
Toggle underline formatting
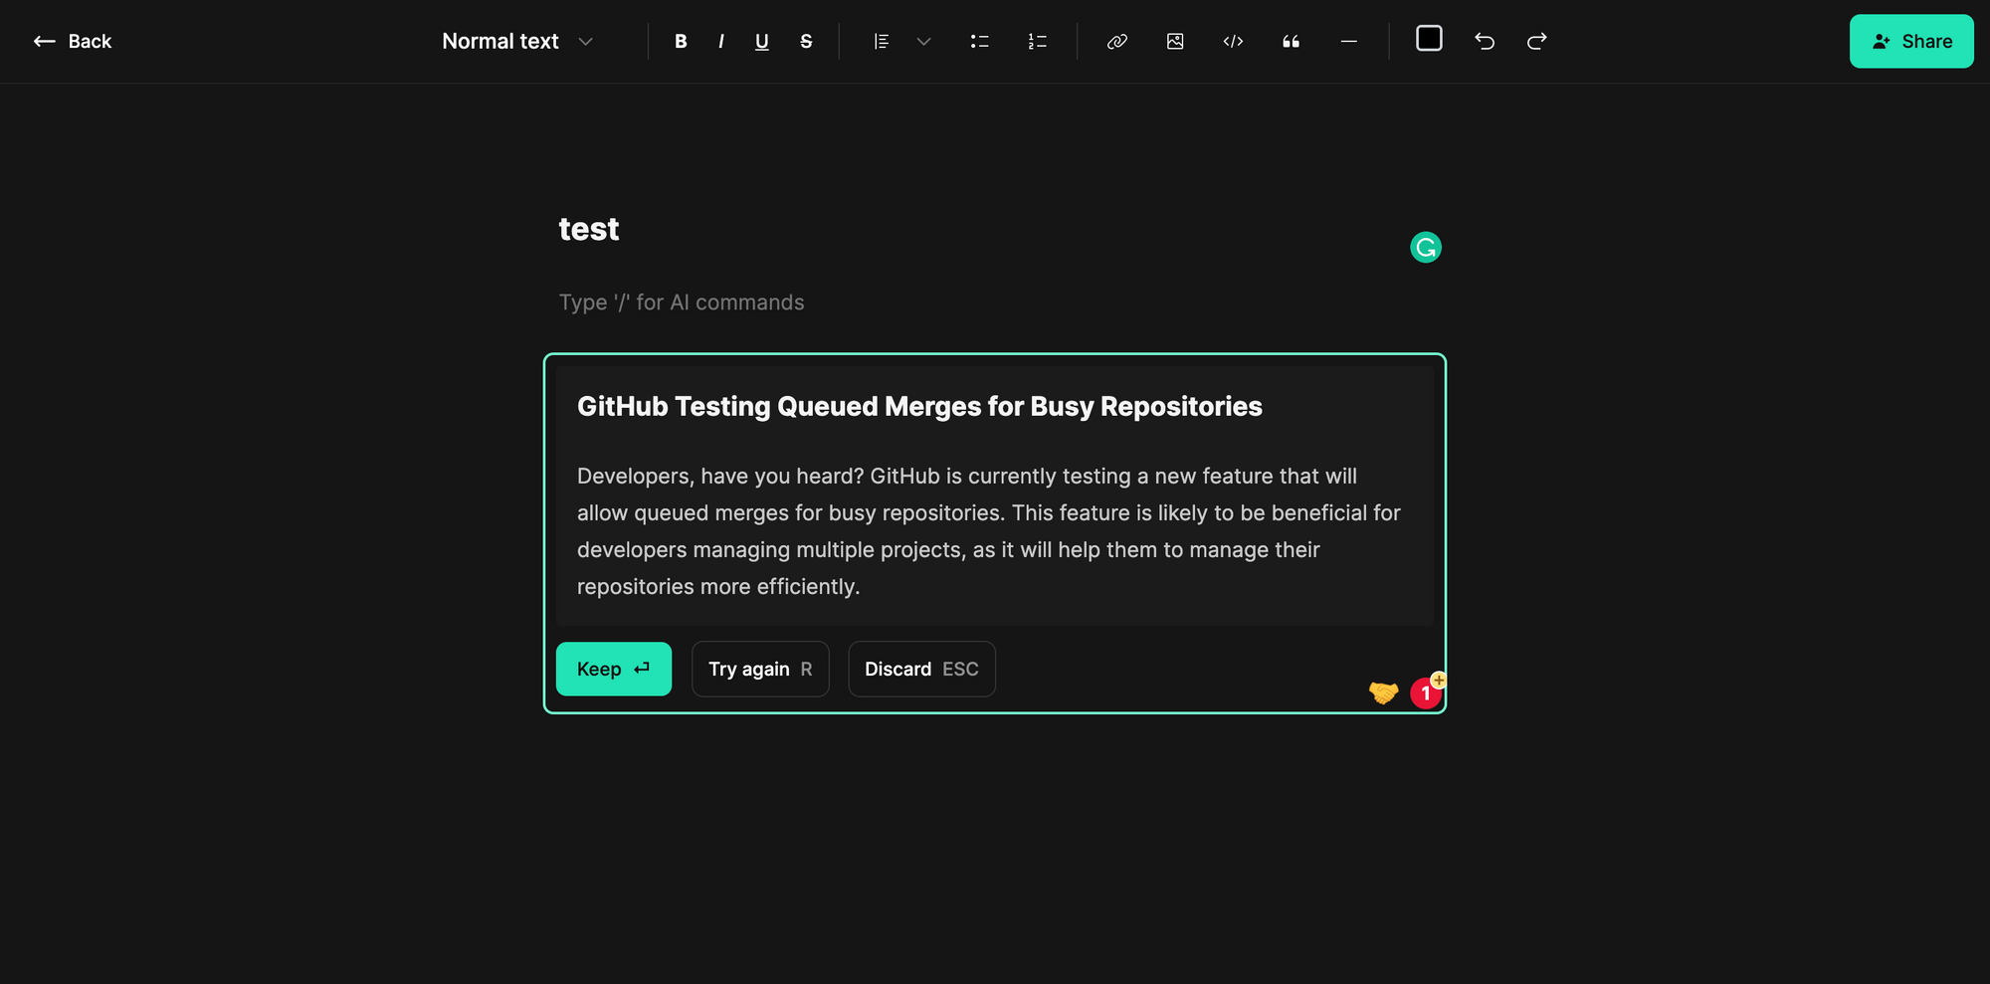click(762, 41)
